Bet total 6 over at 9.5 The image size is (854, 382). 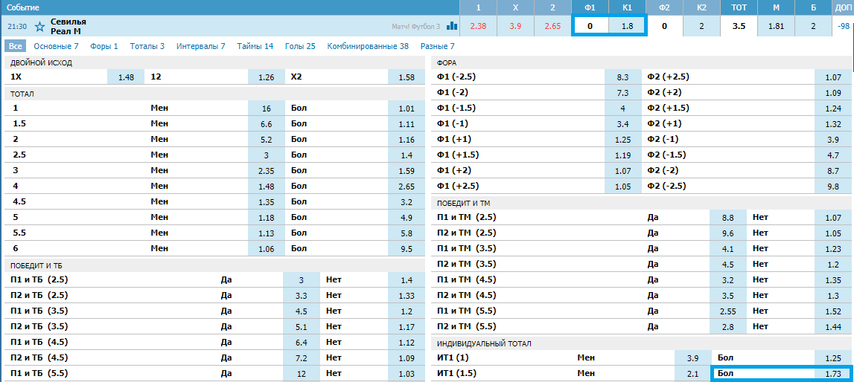[407, 249]
